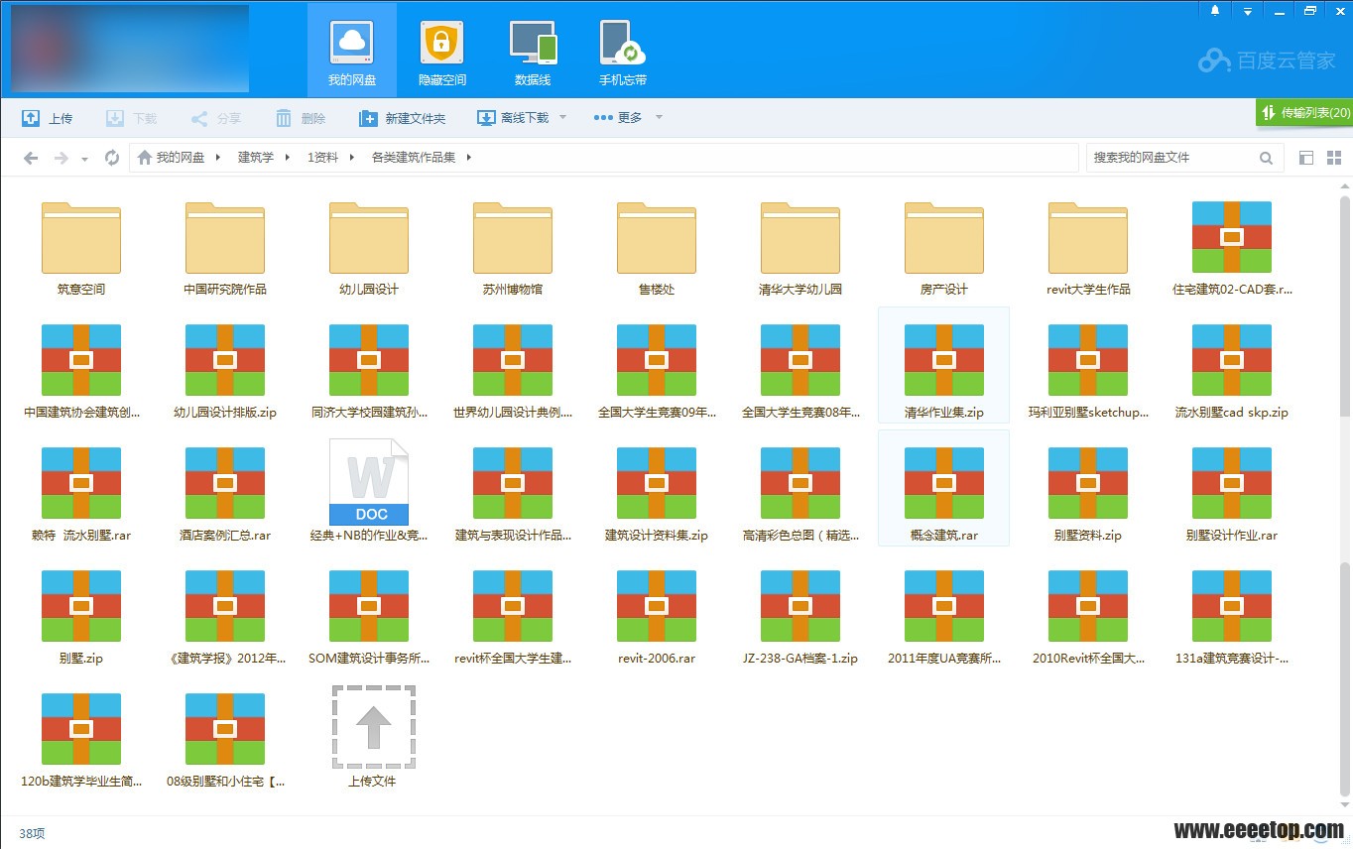The width and height of the screenshot is (1353, 849).
Task: Select the 酒店案例汇总.rar archive
Action: pos(225,494)
